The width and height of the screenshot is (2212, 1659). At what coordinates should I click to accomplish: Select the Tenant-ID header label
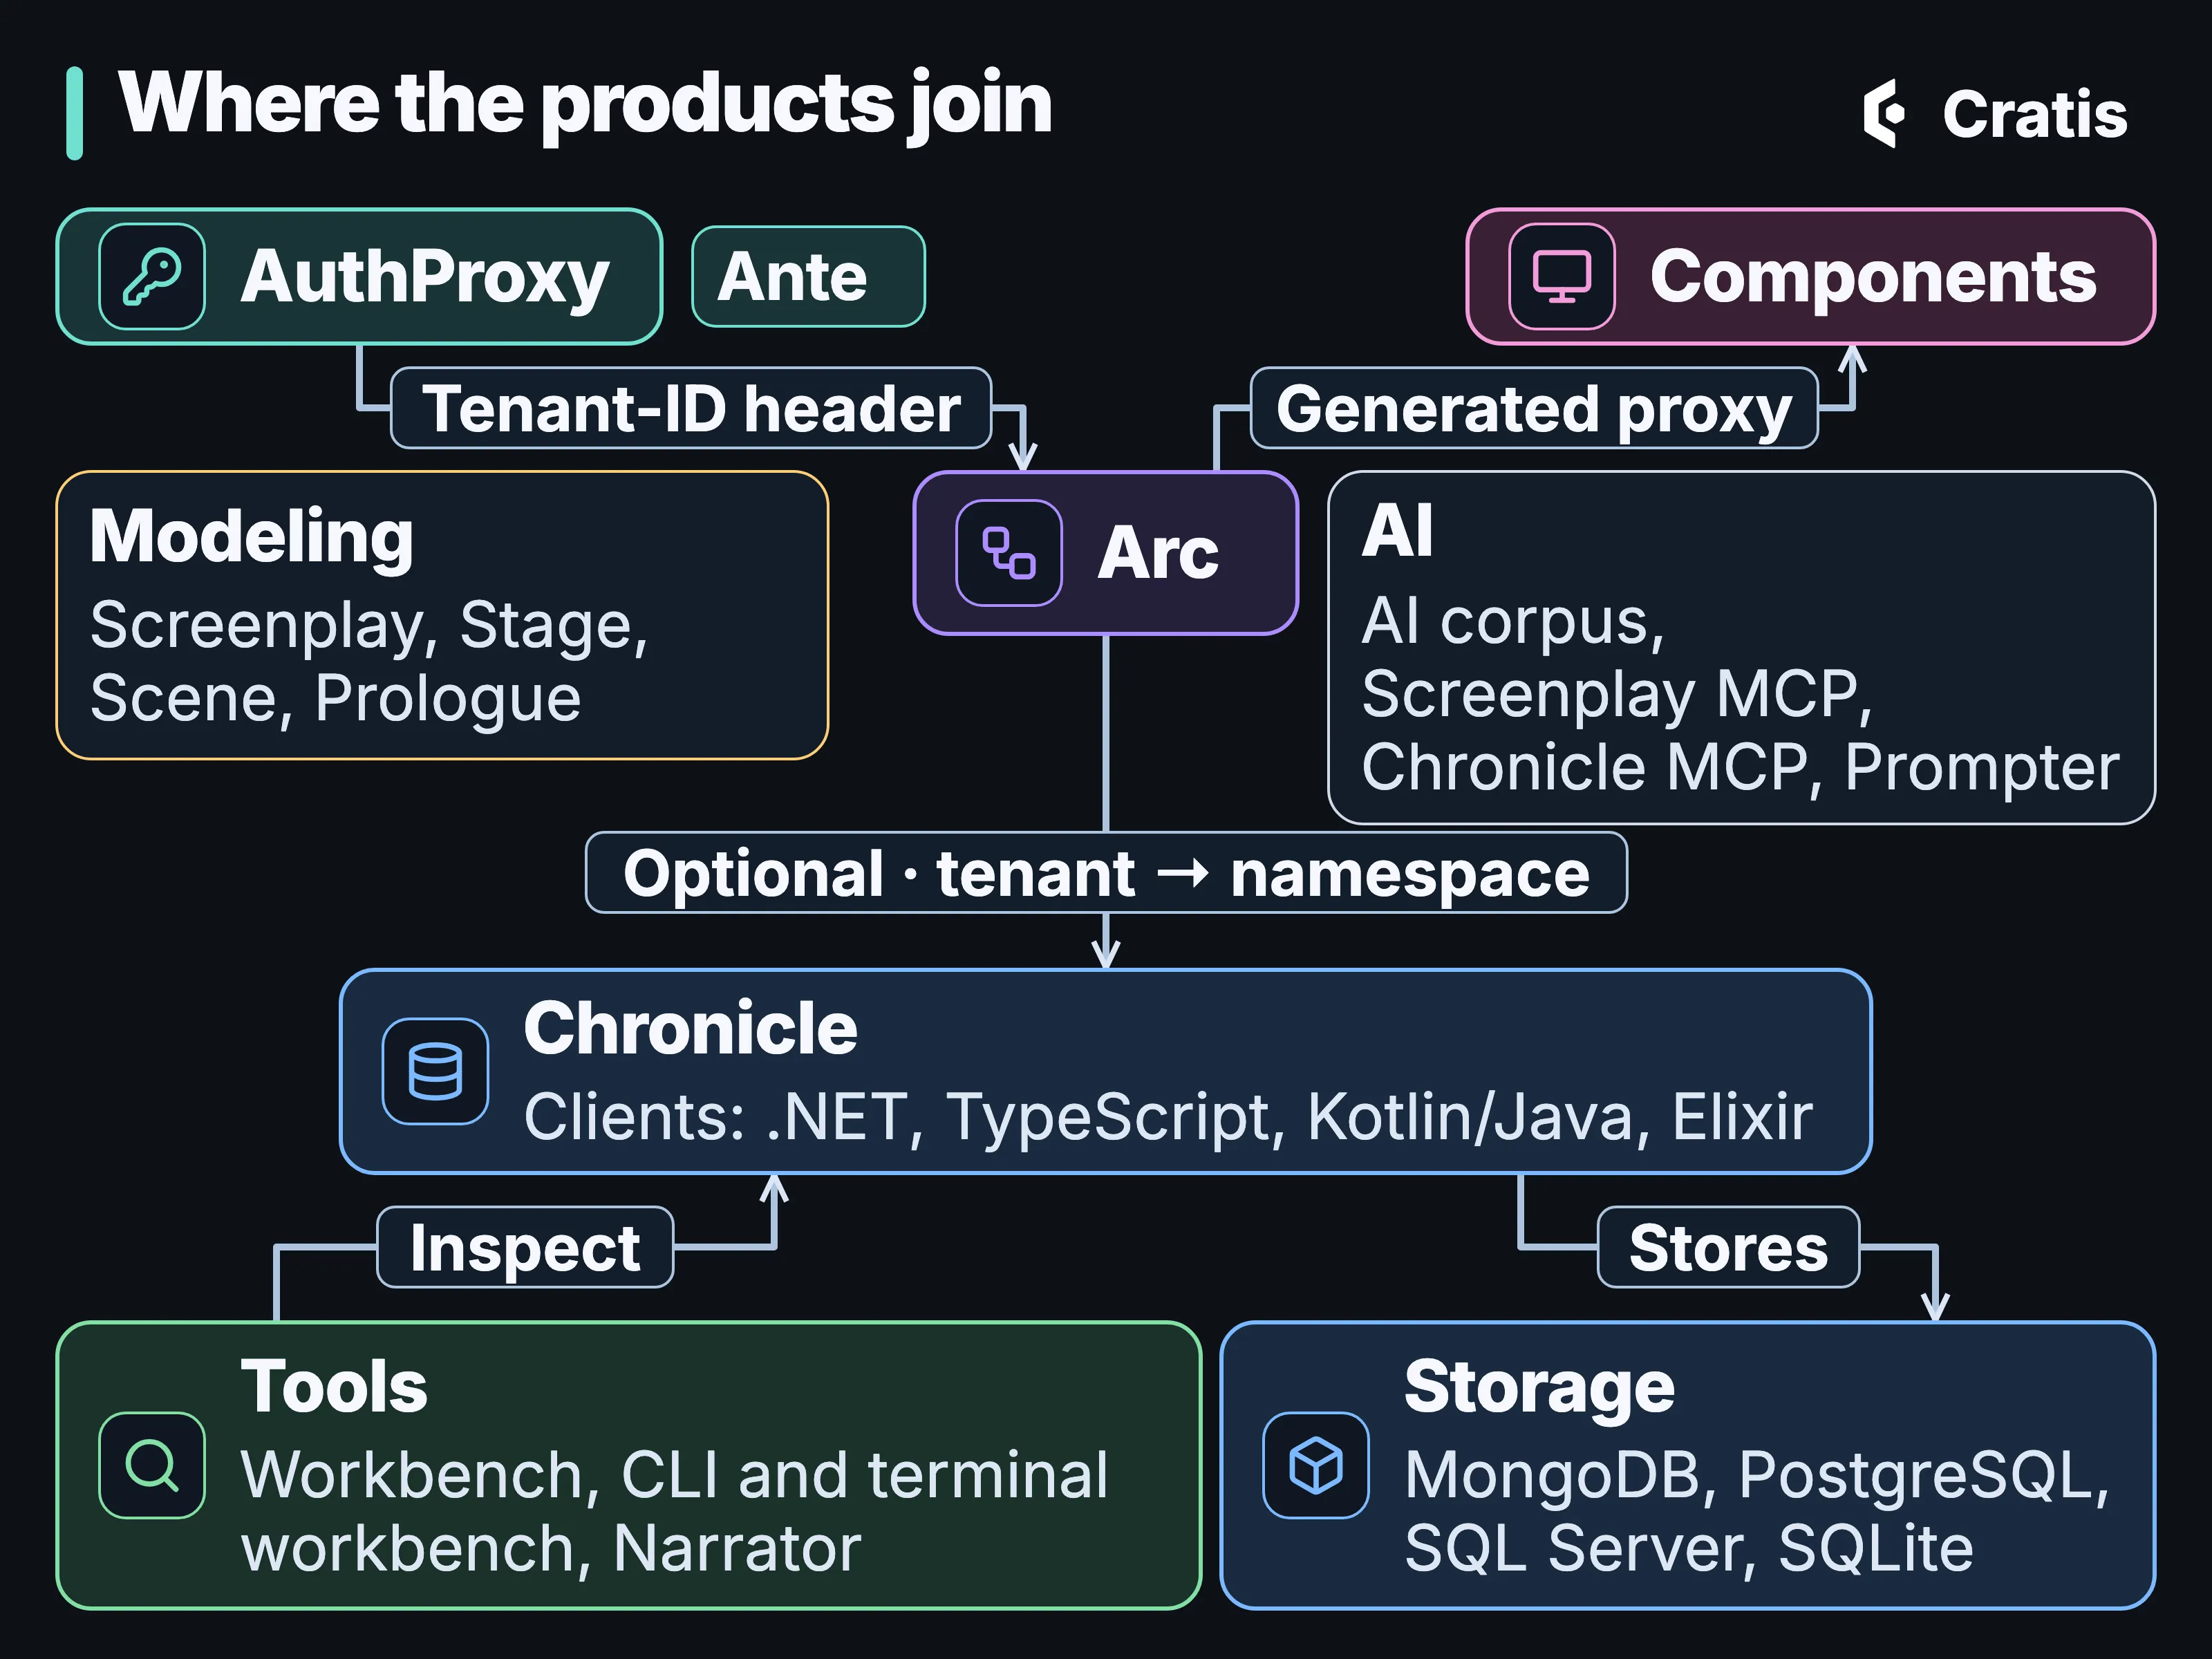(x=691, y=408)
